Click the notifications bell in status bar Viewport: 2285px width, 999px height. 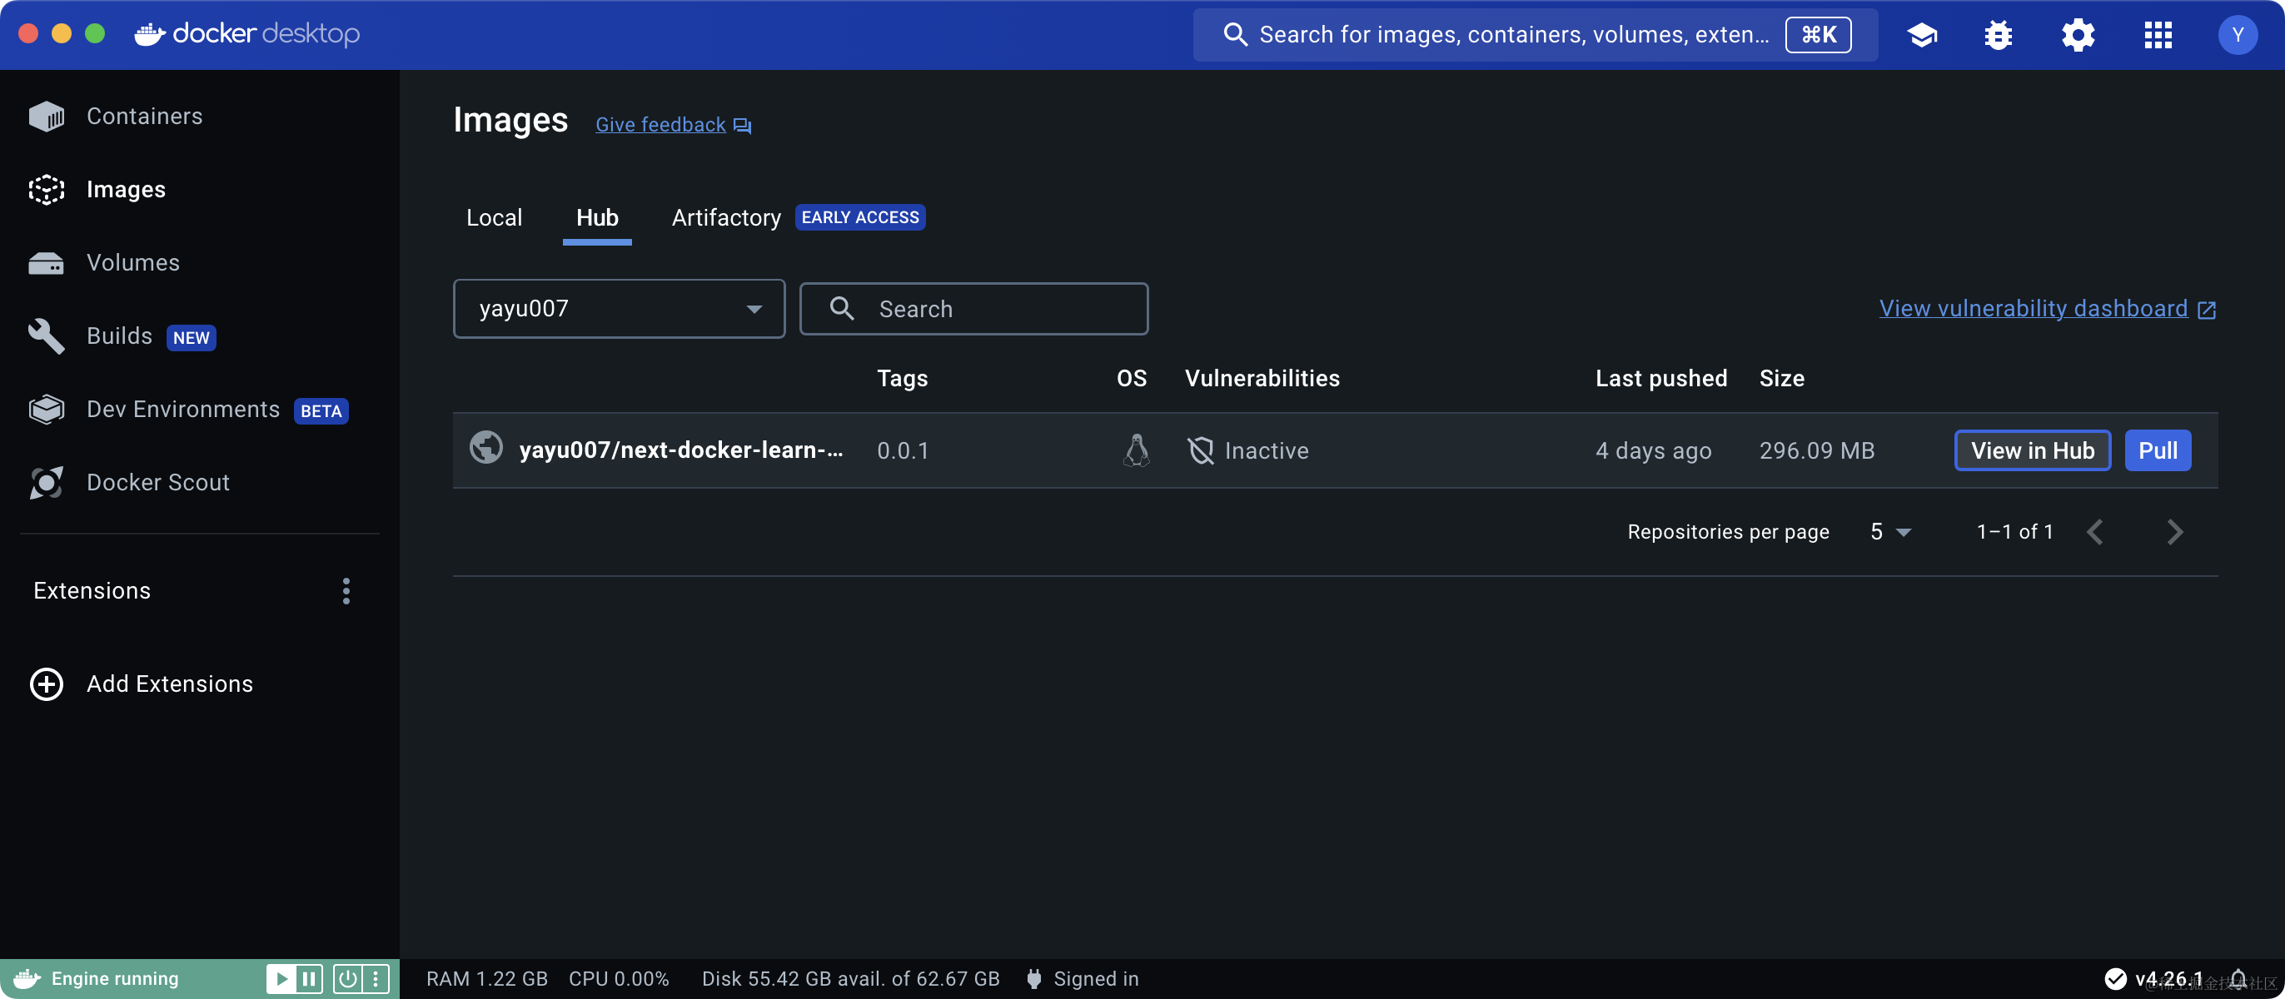point(2238,979)
